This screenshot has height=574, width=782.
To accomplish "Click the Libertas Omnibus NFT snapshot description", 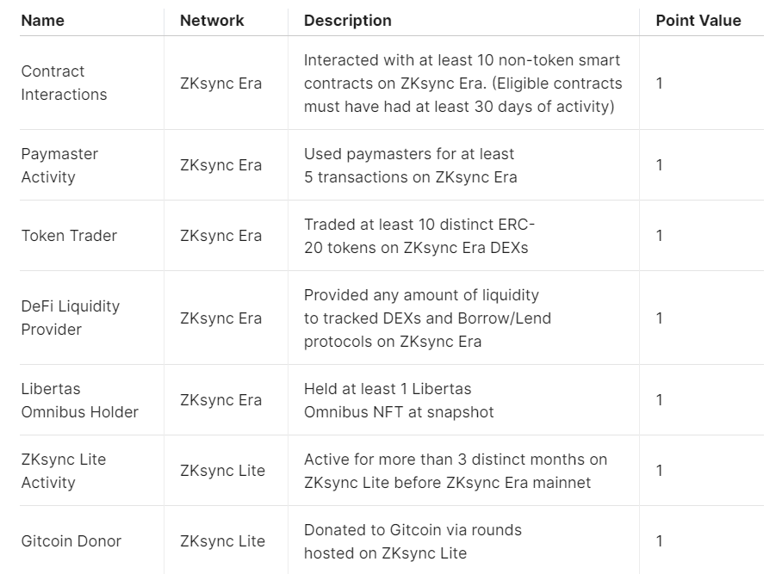I will click(x=399, y=400).
